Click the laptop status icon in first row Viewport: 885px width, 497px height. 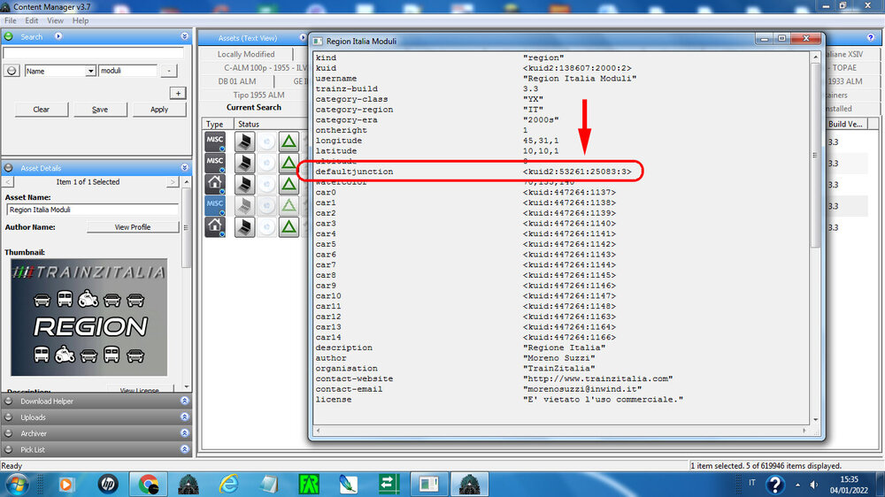(x=245, y=141)
